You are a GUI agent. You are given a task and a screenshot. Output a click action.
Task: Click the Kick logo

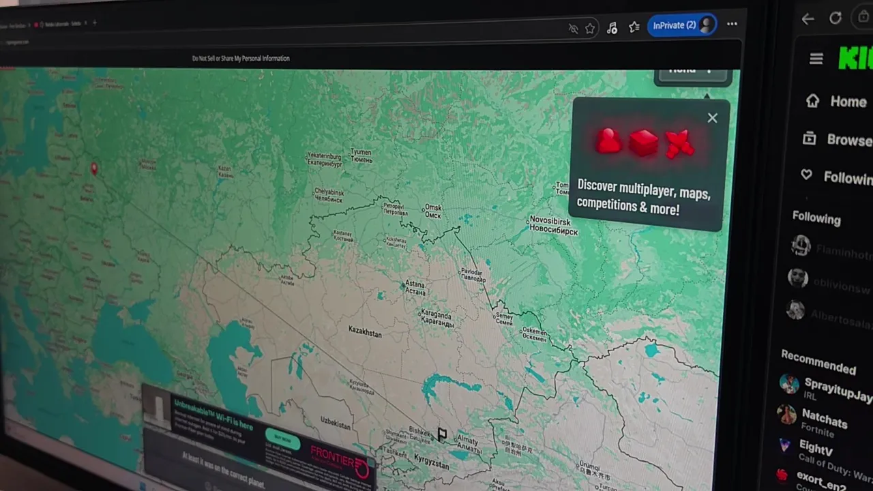[855, 59]
